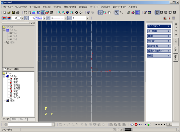Expand the 設計支援 panel
This screenshot has height=132, width=180.
(159, 46)
